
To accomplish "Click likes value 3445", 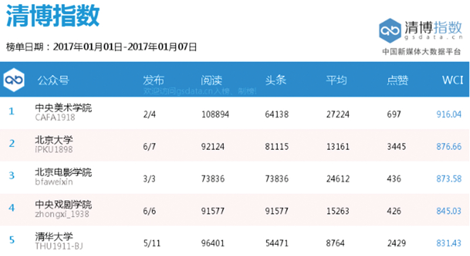I will click(x=396, y=147).
